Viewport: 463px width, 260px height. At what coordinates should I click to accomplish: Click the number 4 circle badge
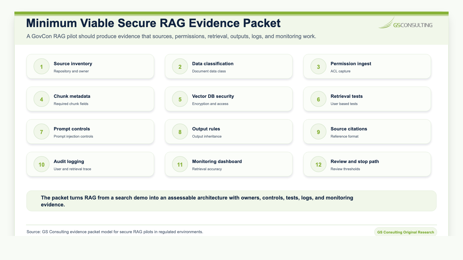point(42,99)
